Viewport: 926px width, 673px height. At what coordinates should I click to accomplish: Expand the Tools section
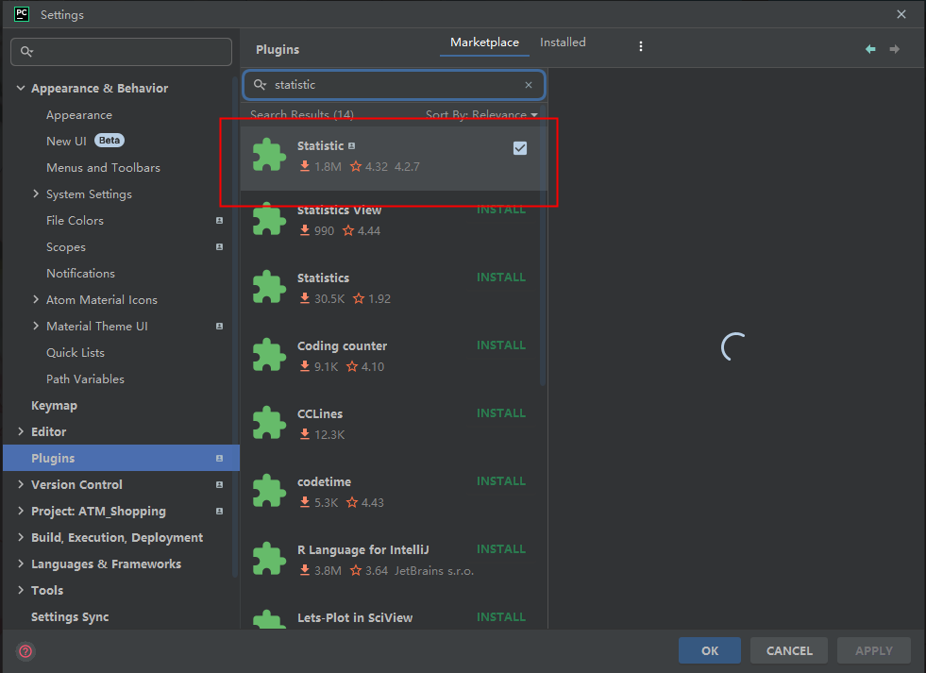(x=21, y=590)
